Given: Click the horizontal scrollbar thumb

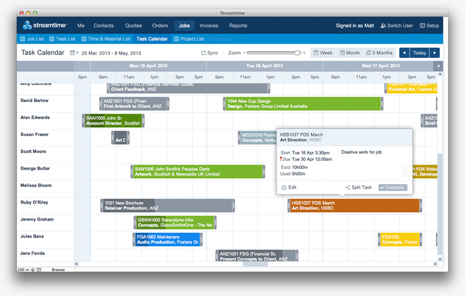Looking at the screenshot, I should [255, 264].
